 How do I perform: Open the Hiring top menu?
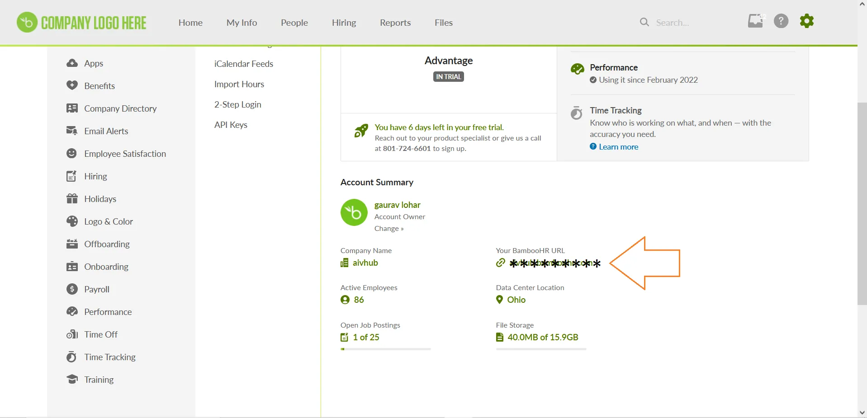click(x=344, y=23)
